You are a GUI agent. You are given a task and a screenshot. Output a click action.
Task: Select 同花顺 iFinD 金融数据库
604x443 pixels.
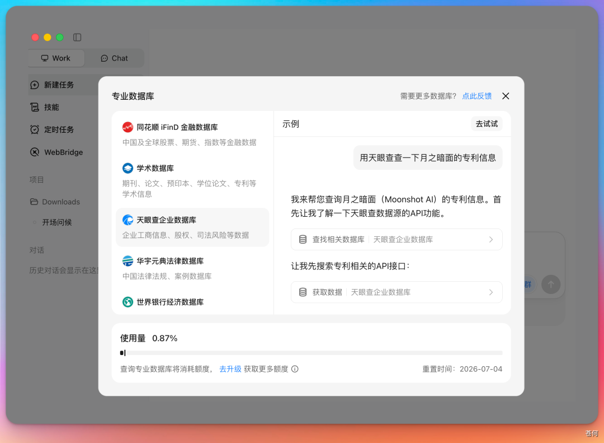pos(192,134)
